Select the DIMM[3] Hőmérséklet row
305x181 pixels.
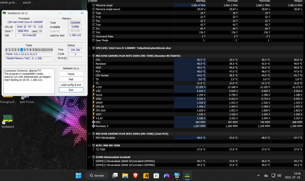pyautogui.click(x=196, y=165)
